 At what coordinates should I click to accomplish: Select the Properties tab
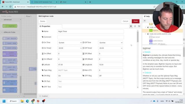50,26
